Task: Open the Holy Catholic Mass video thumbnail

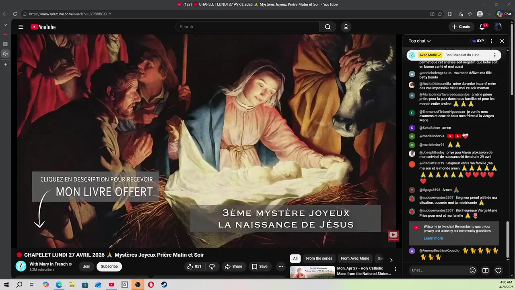Action: click(312, 272)
